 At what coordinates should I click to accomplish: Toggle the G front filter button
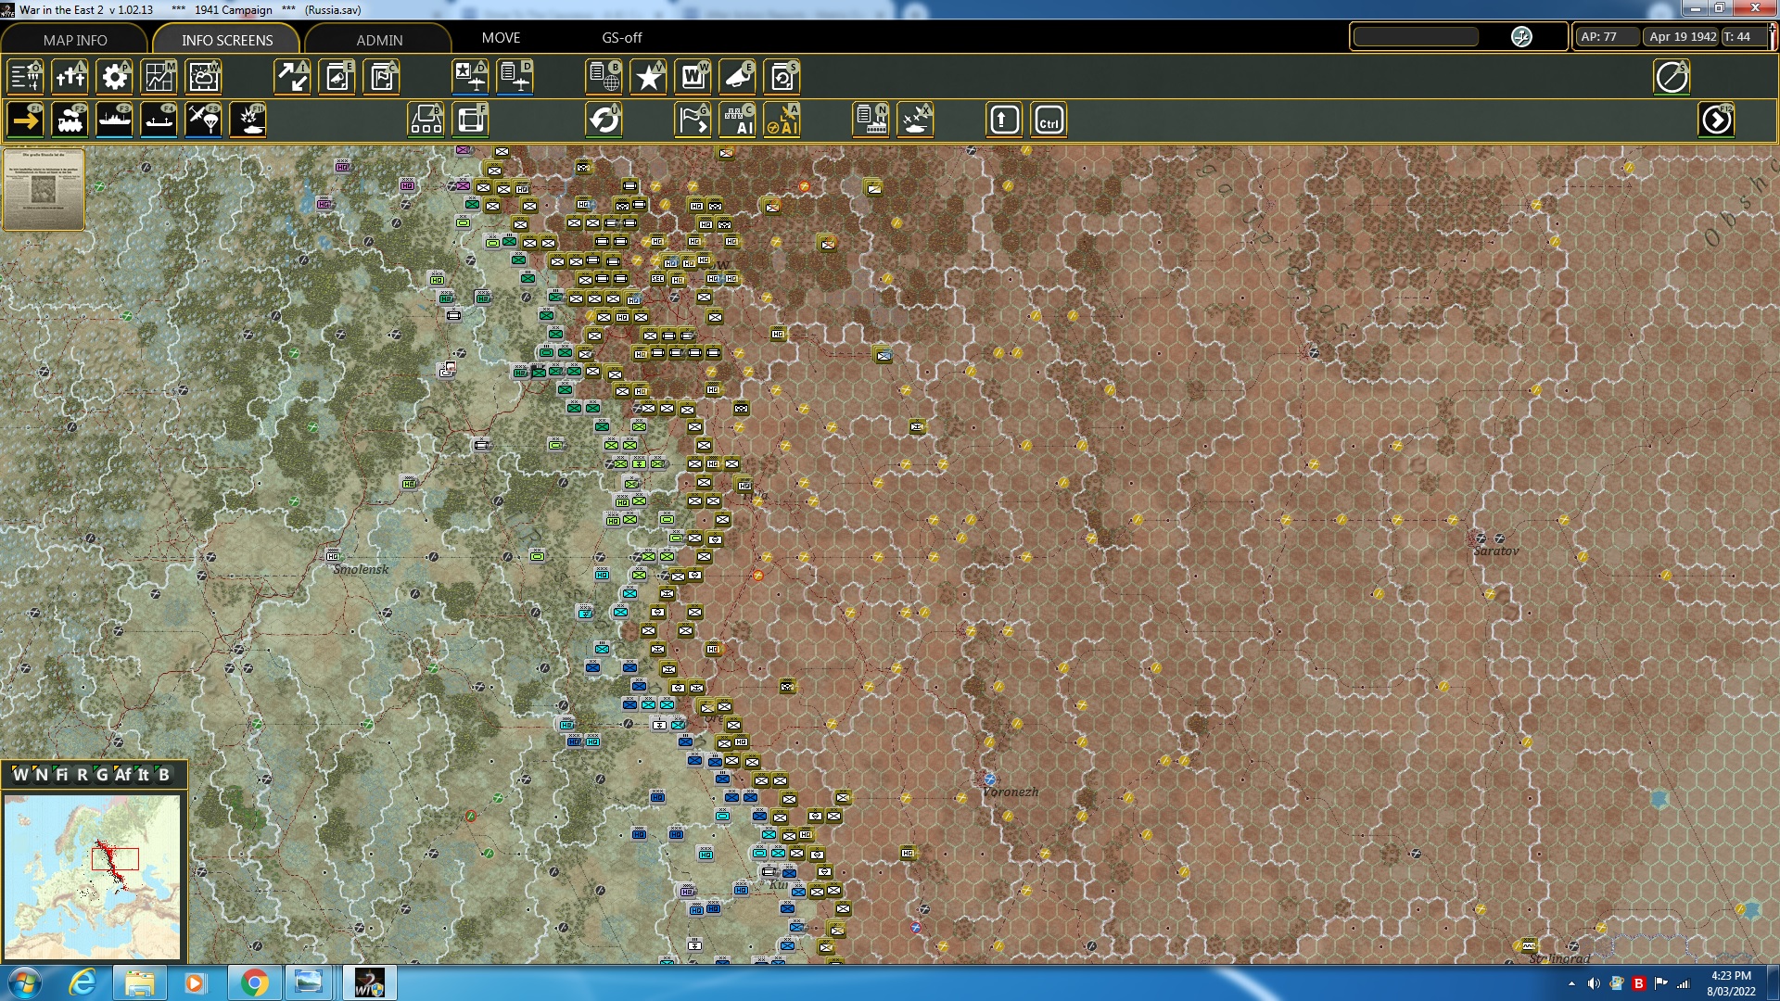pyautogui.click(x=102, y=775)
